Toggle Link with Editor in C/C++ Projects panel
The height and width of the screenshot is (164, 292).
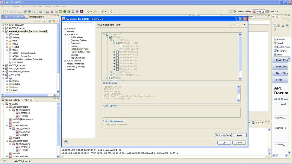[54, 21]
